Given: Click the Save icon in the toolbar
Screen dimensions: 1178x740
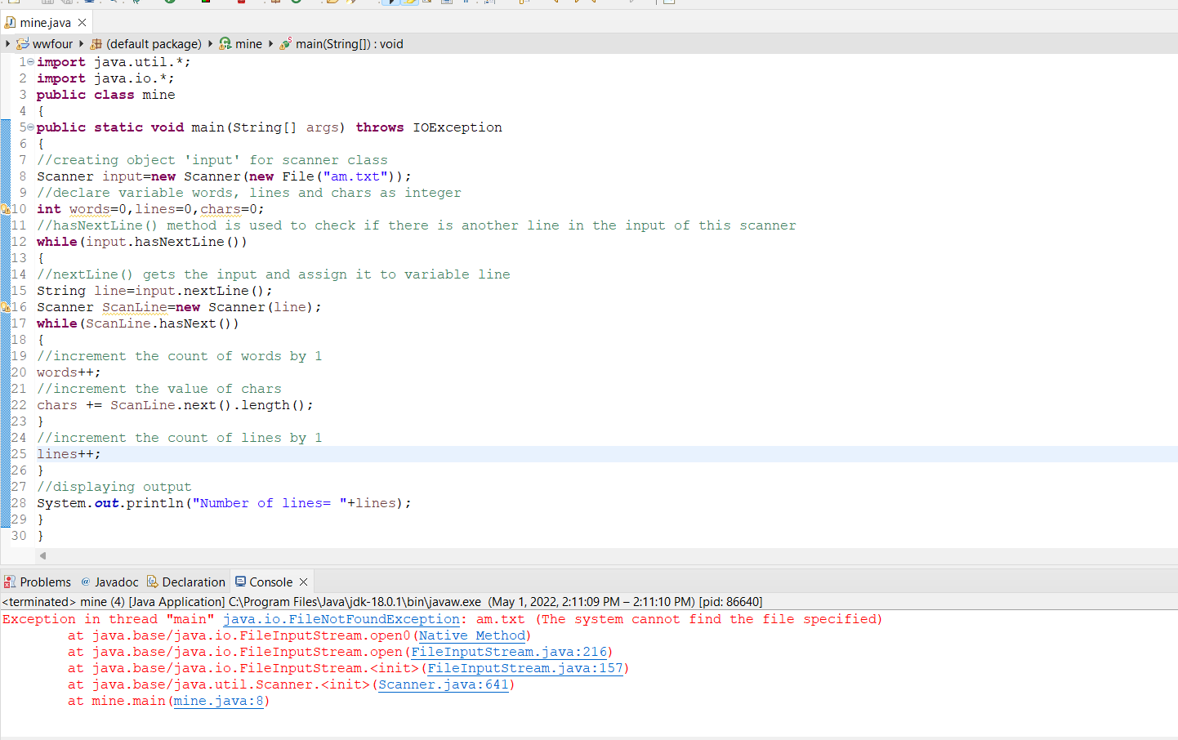Looking at the screenshot, I should tap(47, 3).
